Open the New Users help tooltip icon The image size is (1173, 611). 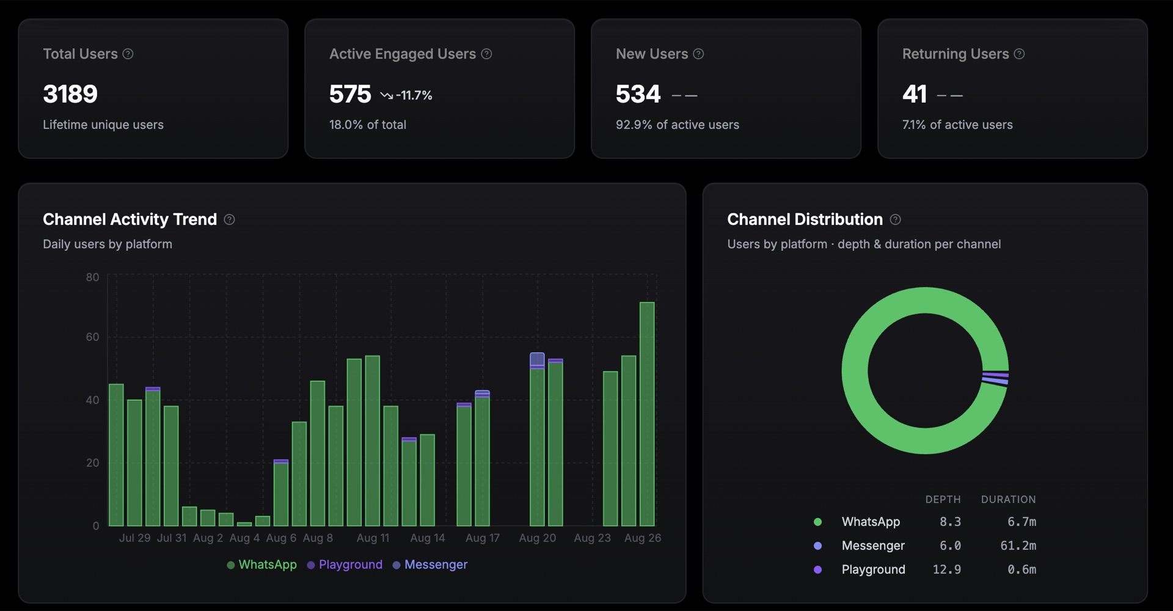(698, 54)
